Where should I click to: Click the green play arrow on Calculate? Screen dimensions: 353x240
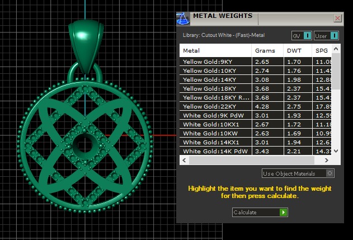(x=284, y=213)
